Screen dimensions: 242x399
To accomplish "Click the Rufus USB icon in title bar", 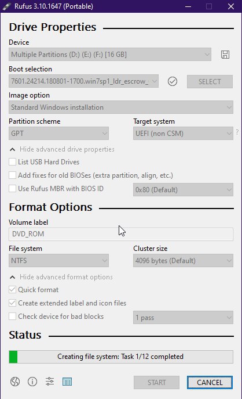I will [6, 6].
